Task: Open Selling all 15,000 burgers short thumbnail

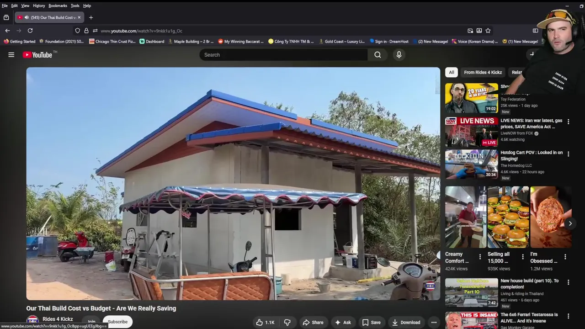Action: pos(508,217)
